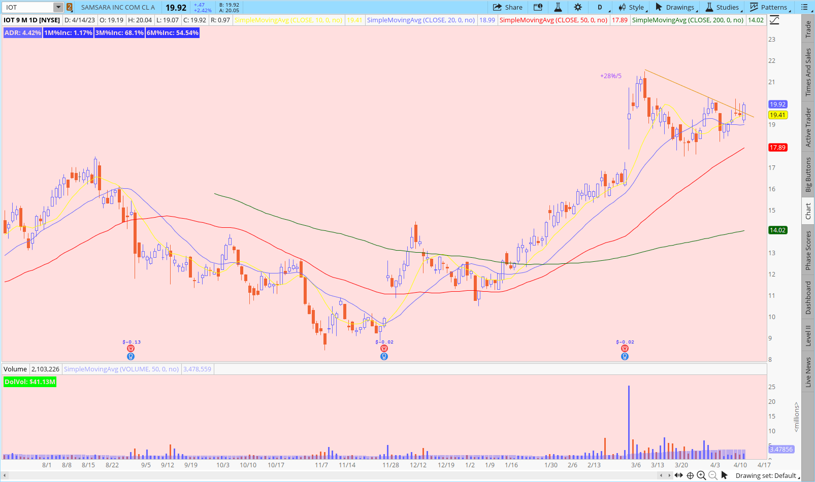Select the Chart side tab
Image resolution: width=815 pixels, height=482 pixels.
coord(808,211)
